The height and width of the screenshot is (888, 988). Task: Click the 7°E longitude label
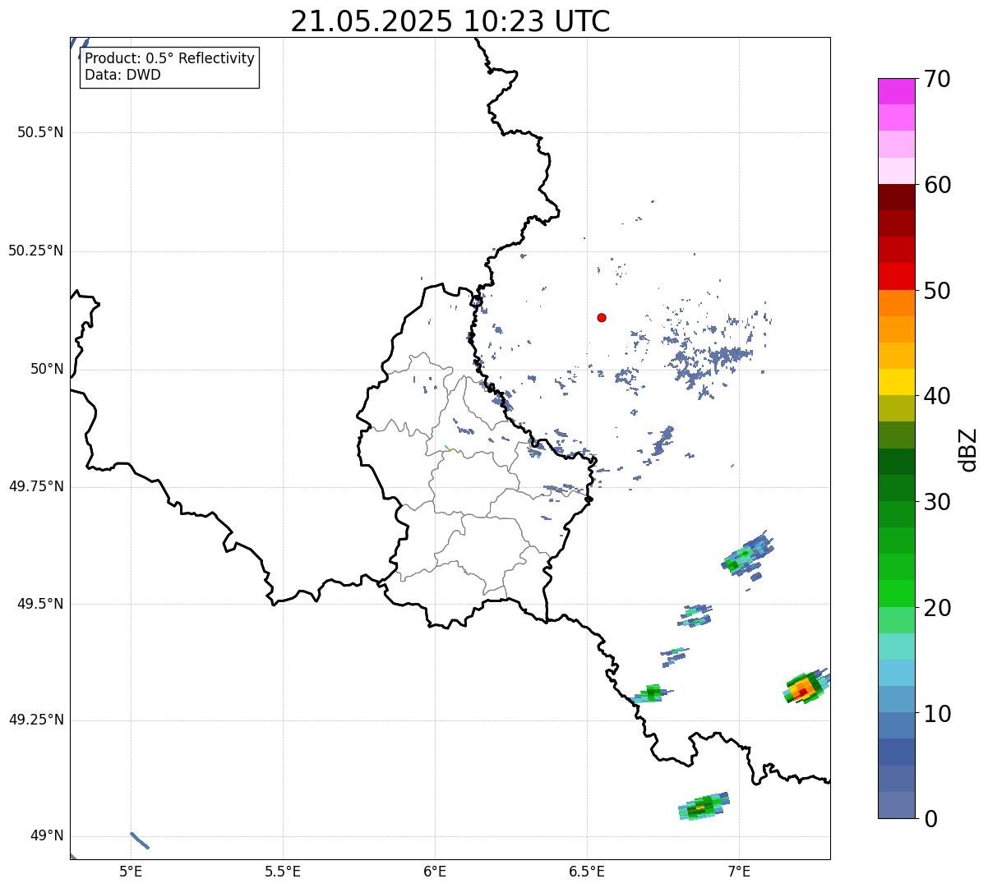pos(739,872)
